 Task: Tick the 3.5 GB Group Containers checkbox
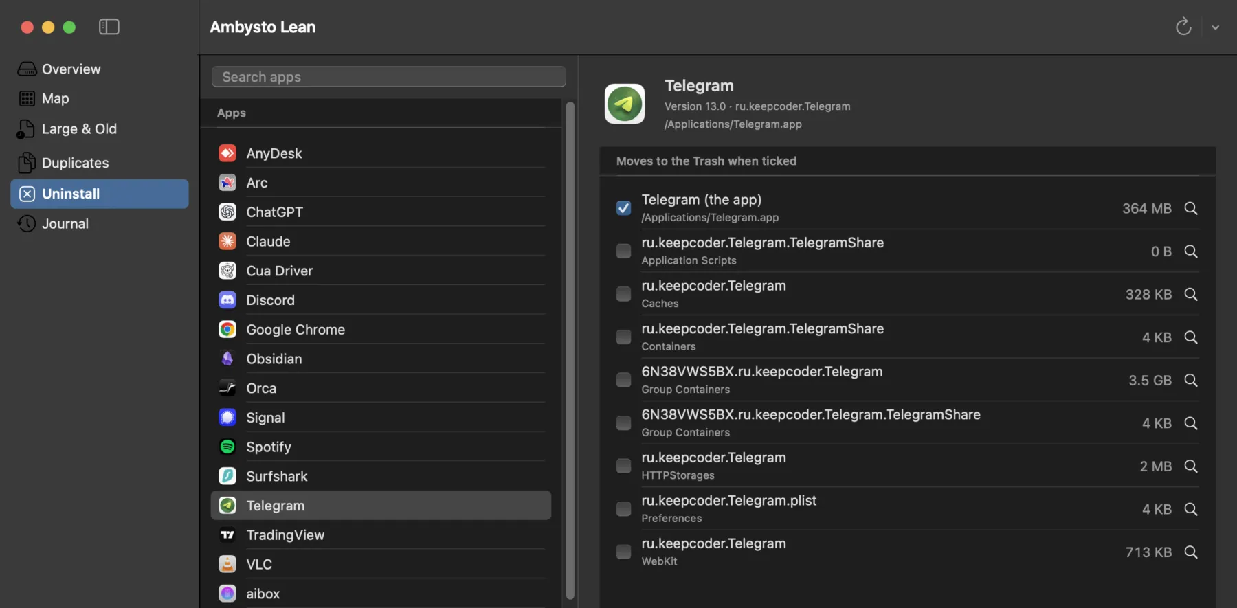[x=623, y=380]
